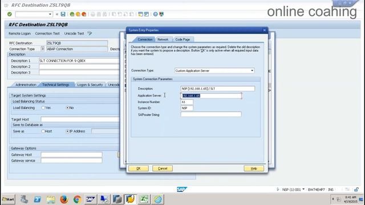Click the Customize Local Layout icon
This screenshot has height=205, width=365.
(161, 14)
